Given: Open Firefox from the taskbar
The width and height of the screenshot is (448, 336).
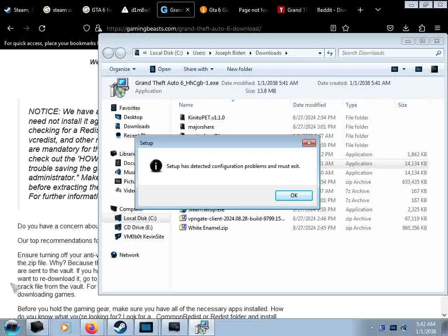Looking at the screenshot, I should (91, 327).
